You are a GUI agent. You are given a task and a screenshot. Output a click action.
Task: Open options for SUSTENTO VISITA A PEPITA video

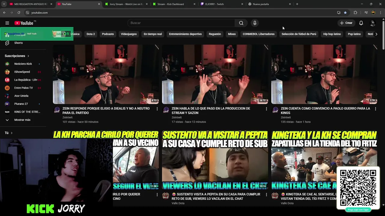click(x=266, y=194)
